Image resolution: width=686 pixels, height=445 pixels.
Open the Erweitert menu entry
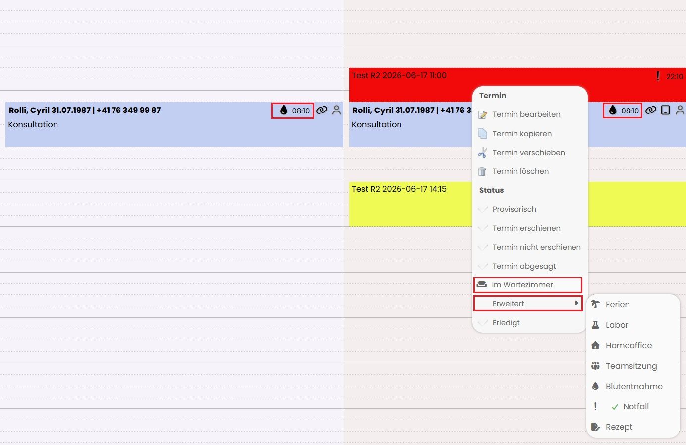(528, 304)
